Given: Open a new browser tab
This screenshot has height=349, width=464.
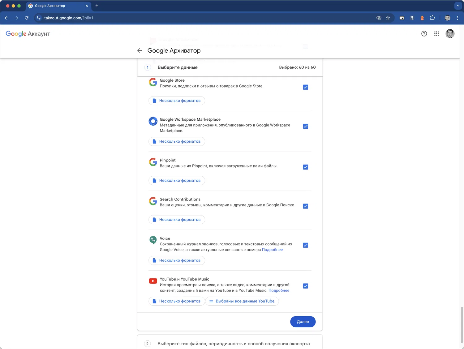Looking at the screenshot, I should [x=97, y=6].
